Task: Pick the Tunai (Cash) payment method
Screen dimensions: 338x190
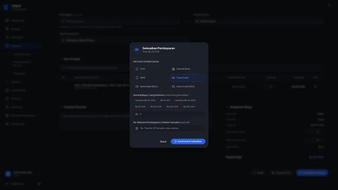Action: coord(187,78)
